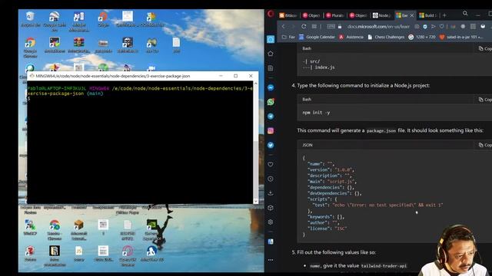This screenshot has width=492, height=276.
Task: Go back in the Opera browser
Action: coord(284,27)
